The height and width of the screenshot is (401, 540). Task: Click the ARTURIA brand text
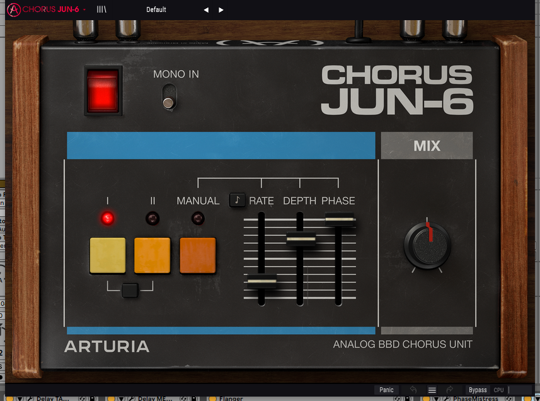(106, 347)
